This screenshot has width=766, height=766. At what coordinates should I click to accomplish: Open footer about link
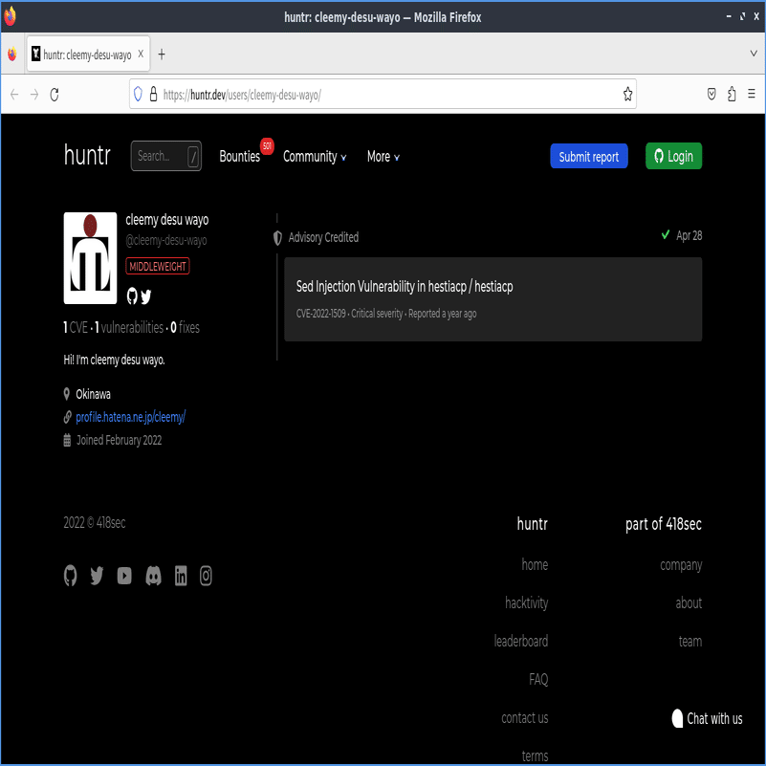coord(689,603)
